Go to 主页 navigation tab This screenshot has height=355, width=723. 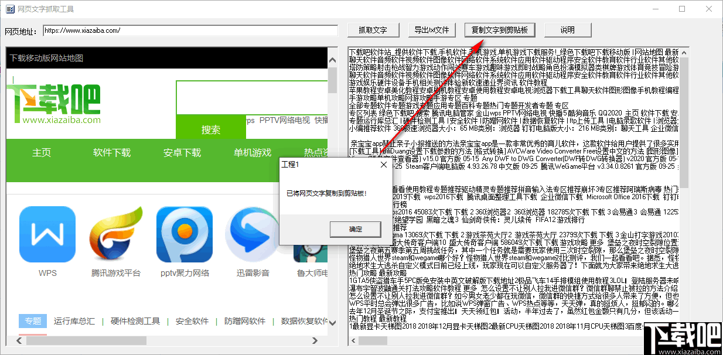click(42, 152)
